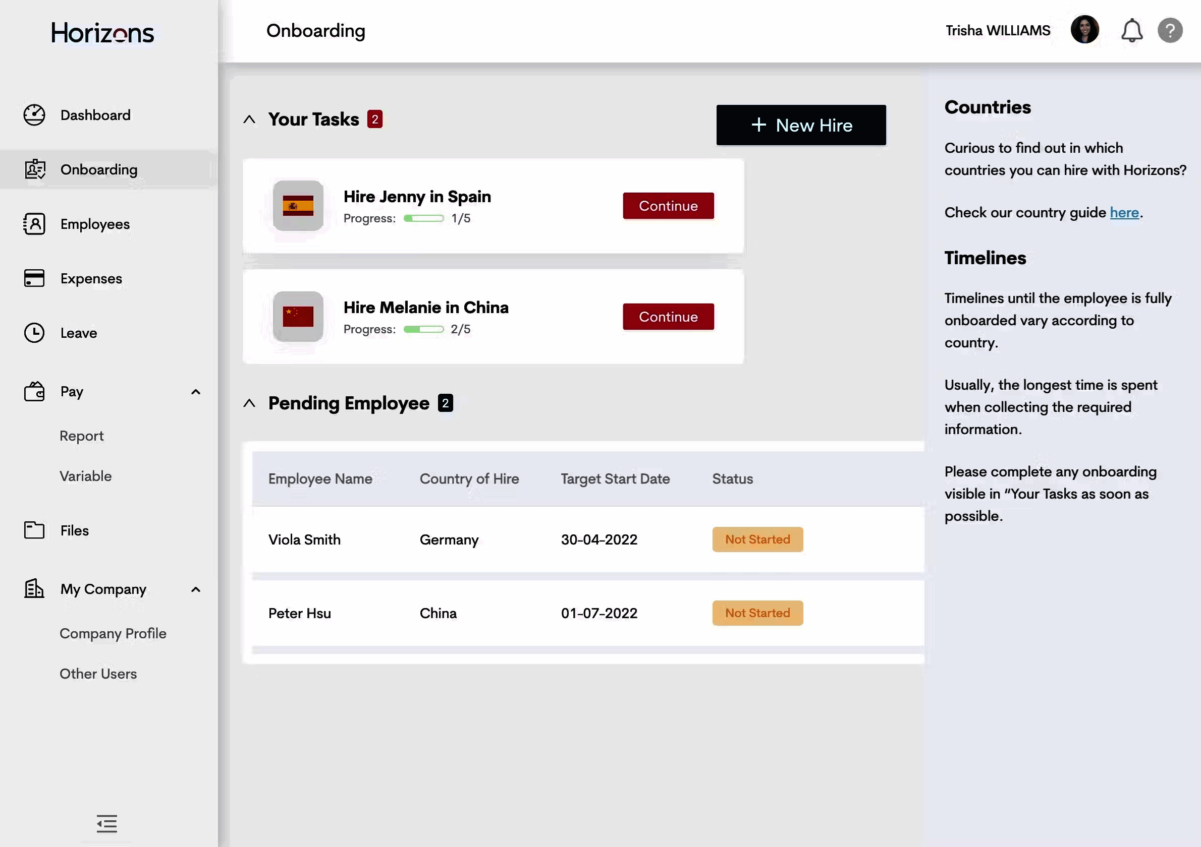
Task: Click the Files folder icon
Action: pos(34,530)
